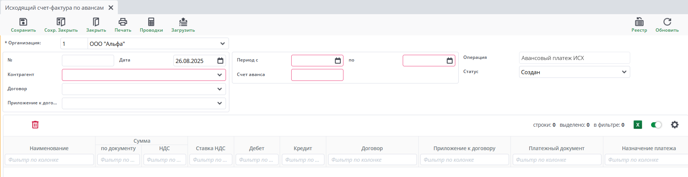Click Обновить (Refresh) icon
The width and height of the screenshot is (688, 177).
[667, 22]
